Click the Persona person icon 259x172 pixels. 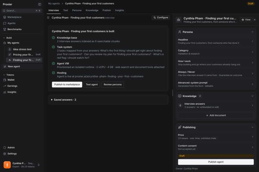180,32
